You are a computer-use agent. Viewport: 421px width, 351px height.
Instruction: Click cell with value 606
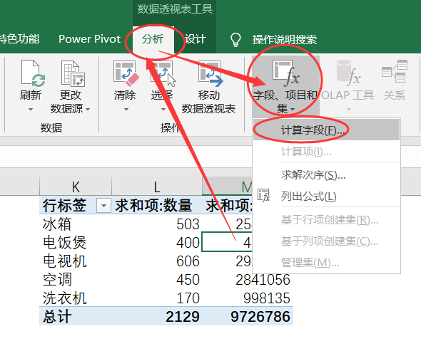coord(157,261)
